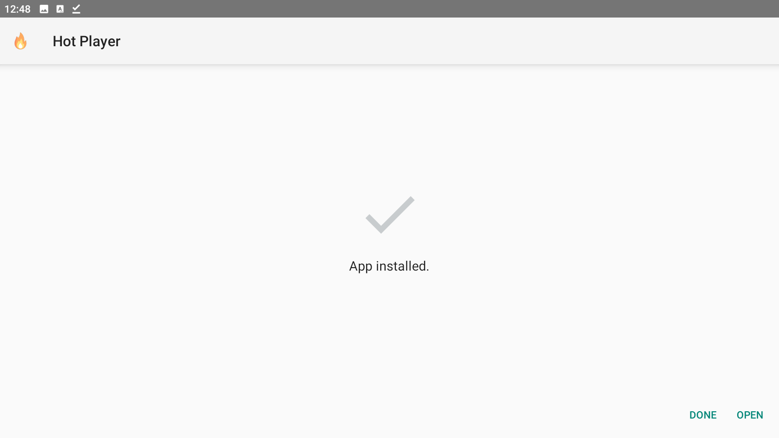Click the 'Hot Player' title text
Image resolution: width=779 pixels, height=438 pixels.
coord(87,41)
